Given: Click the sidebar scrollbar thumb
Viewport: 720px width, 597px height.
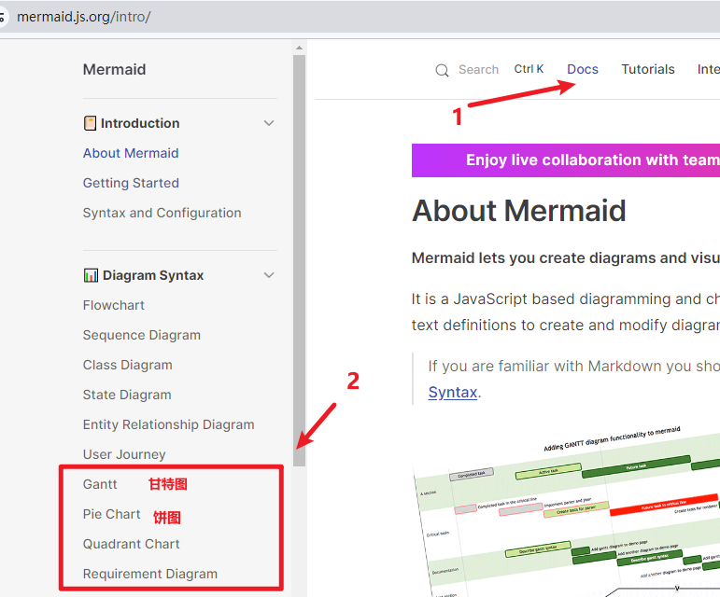Looking at the screenshot, I should 300,260.
